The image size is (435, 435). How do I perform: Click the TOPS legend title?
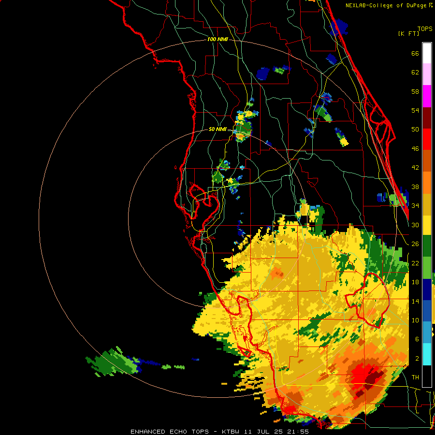[425, 29]
